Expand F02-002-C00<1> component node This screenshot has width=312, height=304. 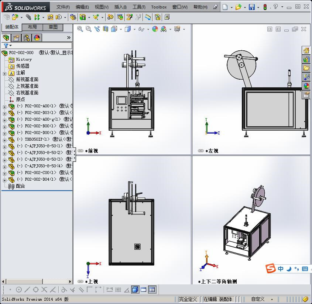click(4, 174)
